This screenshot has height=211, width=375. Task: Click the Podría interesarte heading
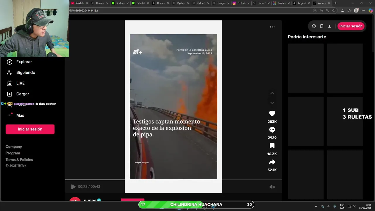point(307,37)
